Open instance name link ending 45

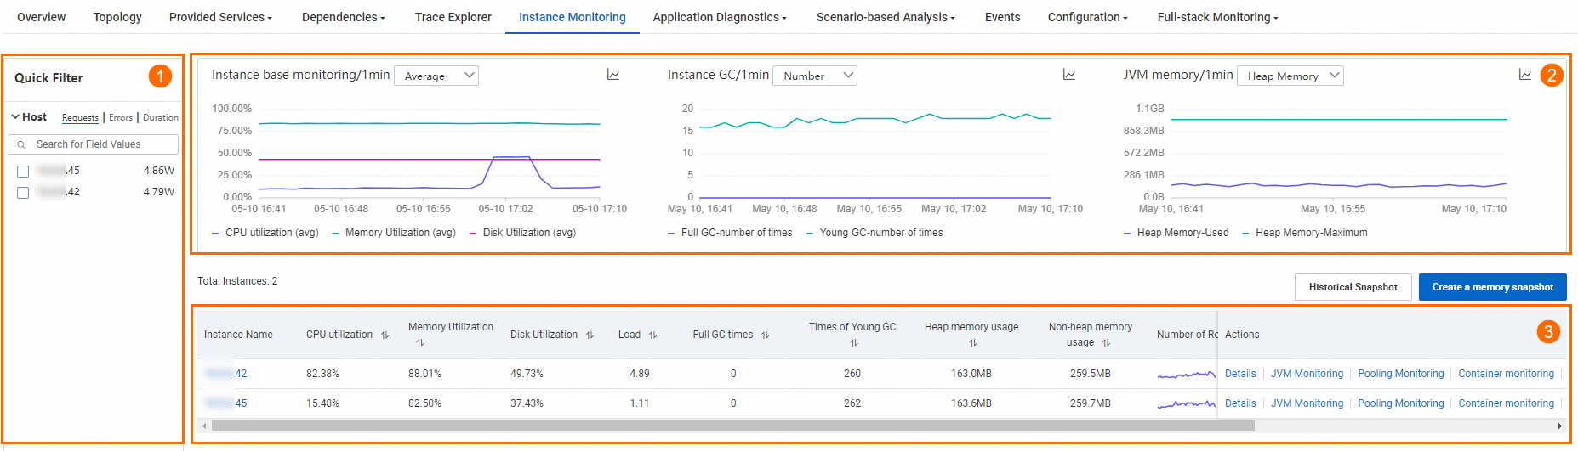pos(225,403)
